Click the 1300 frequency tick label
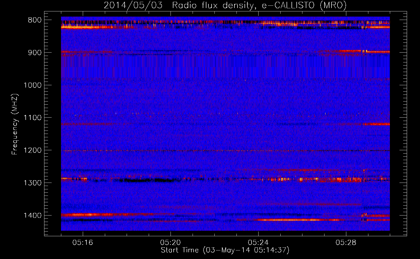This screenshot has height=259, width=420. pyautogui.click(x=32, y=183)
